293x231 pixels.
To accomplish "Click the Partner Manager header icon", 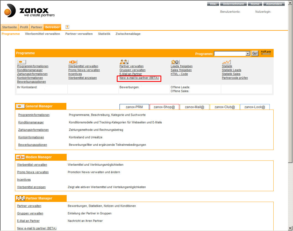I will [20, 198].
